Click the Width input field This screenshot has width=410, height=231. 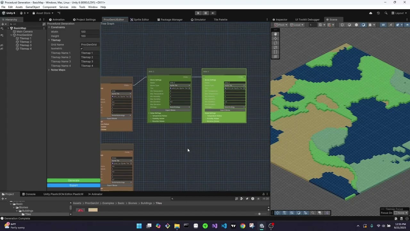click(x=90, y=32)
